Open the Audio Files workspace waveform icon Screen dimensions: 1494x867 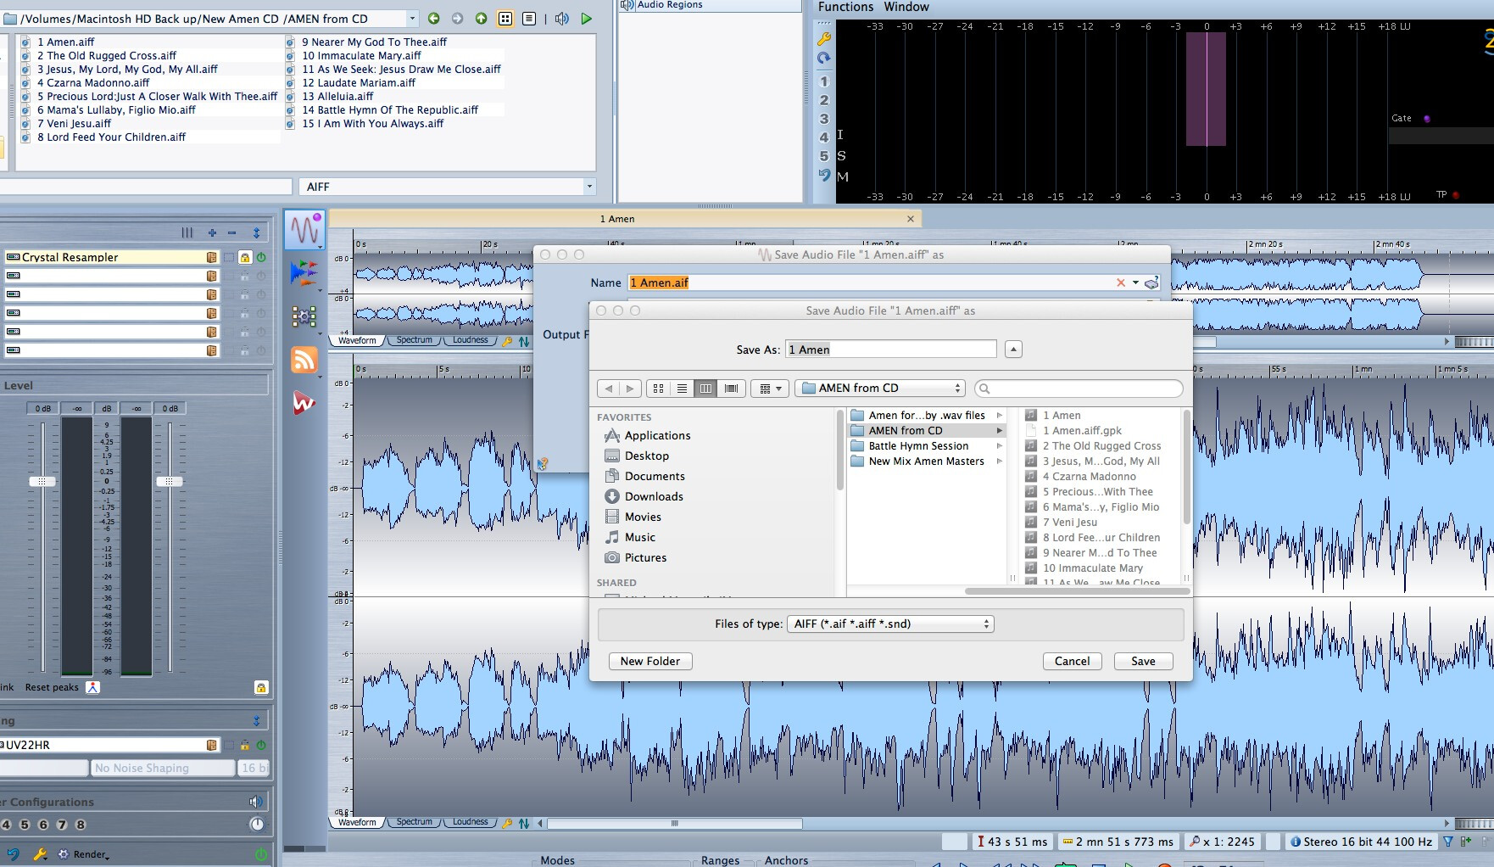304,230
